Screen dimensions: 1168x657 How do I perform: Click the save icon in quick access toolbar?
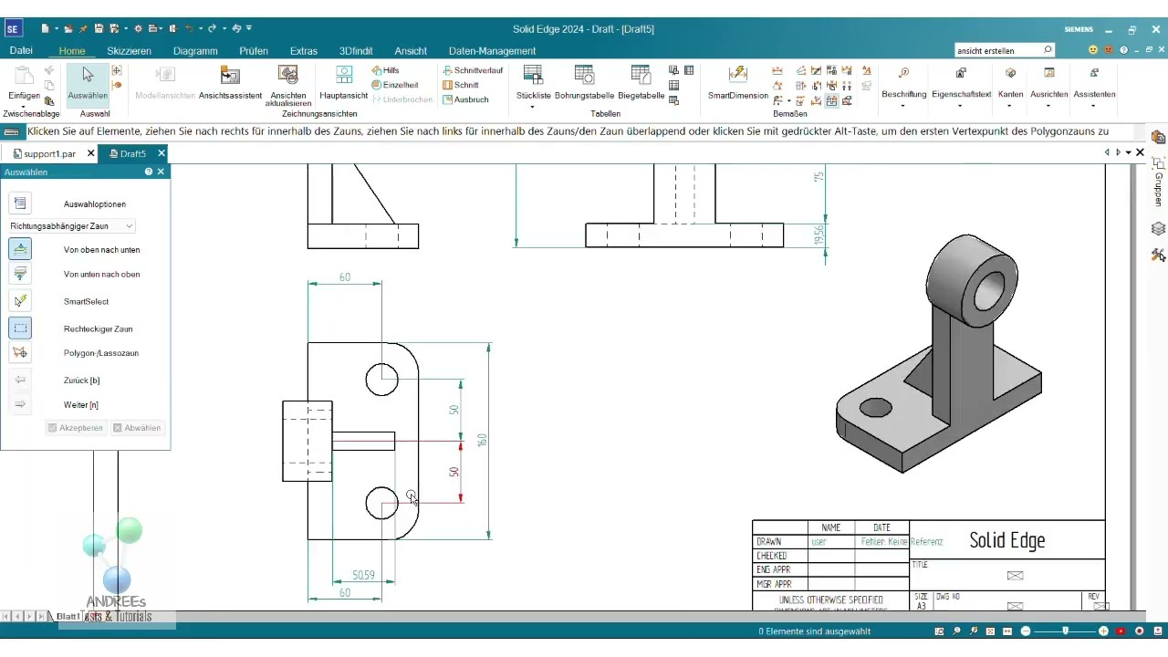point(99,29)
